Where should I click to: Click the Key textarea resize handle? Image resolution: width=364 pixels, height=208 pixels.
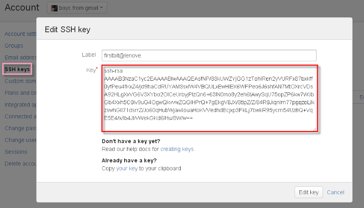tap(314, 129)
